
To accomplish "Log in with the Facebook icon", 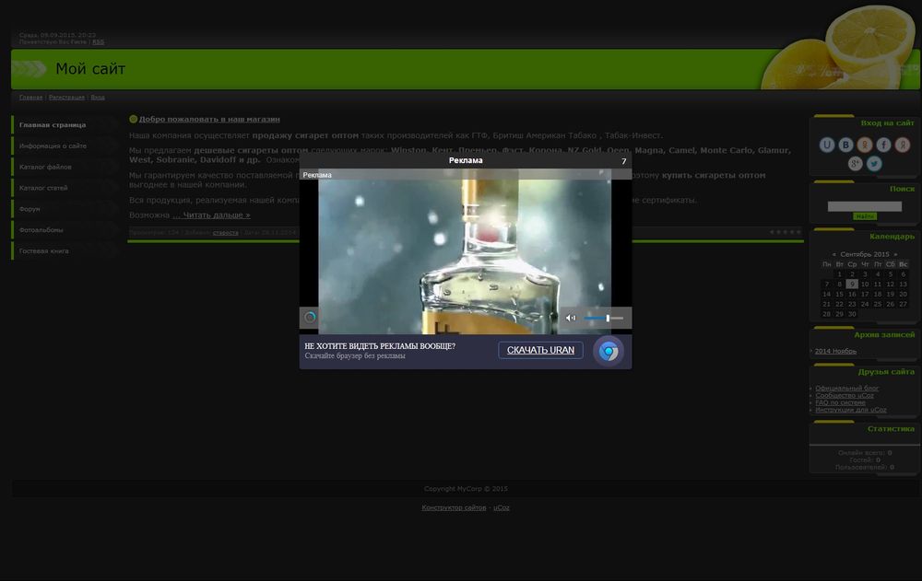I will 883,145.
